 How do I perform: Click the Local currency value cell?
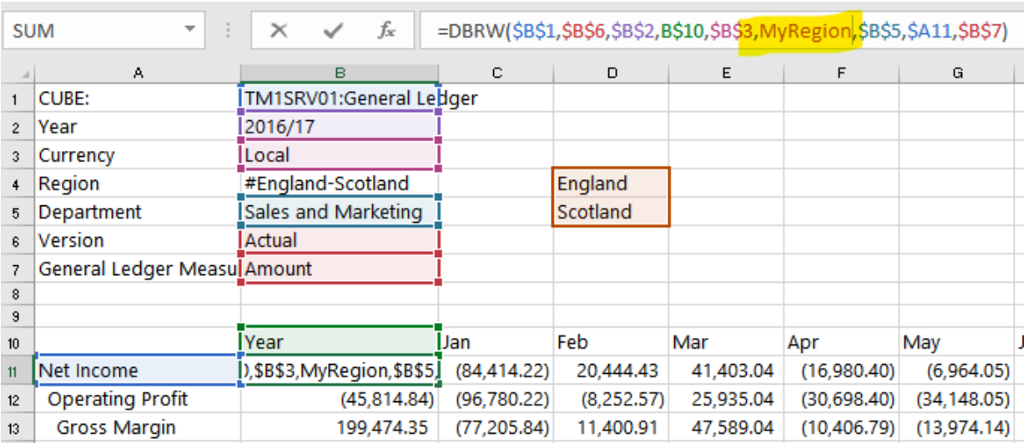tap(340, 155)
